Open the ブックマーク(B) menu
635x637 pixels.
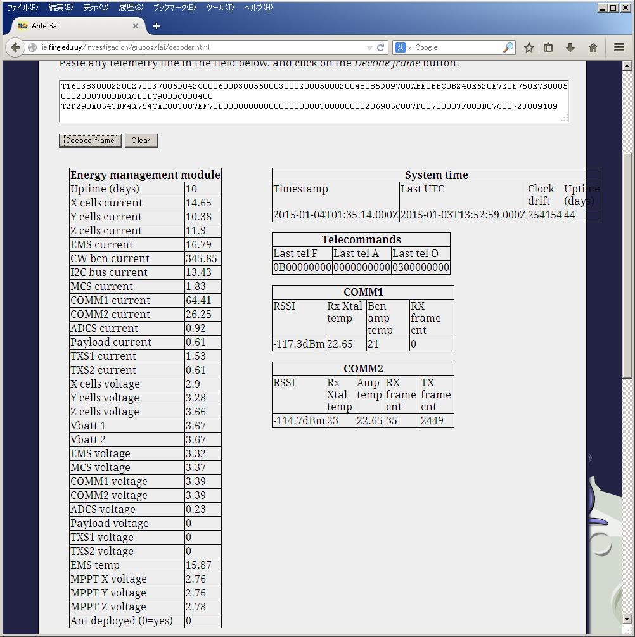(x=174, y=8)
